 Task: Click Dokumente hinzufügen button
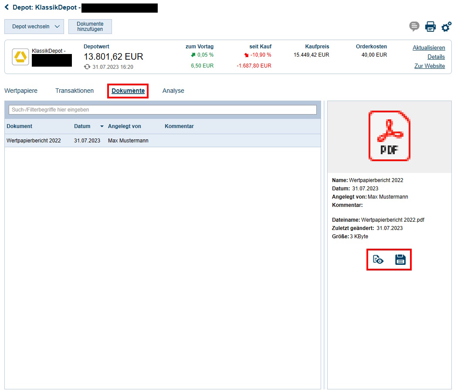(x=90, y=27)
